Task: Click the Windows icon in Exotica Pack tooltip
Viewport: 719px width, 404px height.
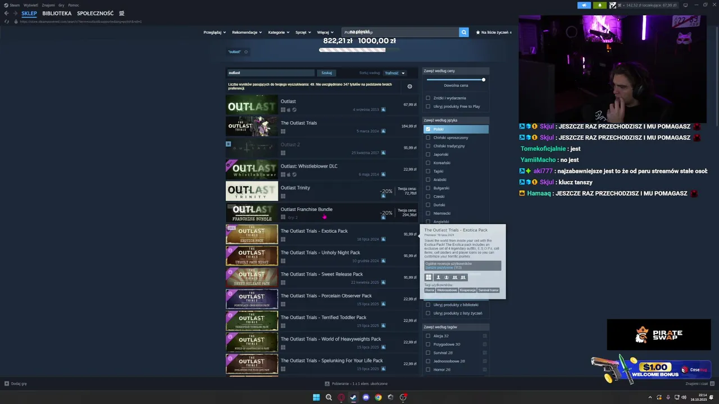Action: point(428,277)
